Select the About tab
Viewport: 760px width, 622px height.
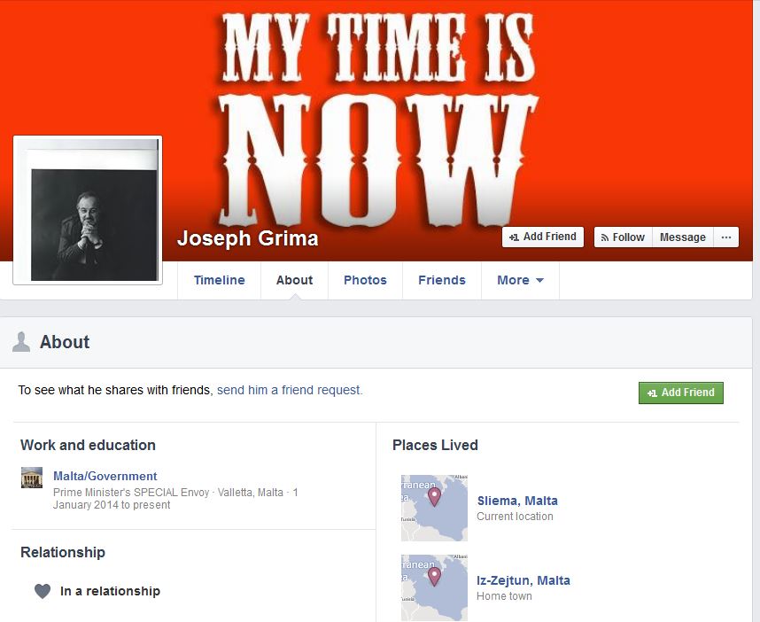(294, 280)
